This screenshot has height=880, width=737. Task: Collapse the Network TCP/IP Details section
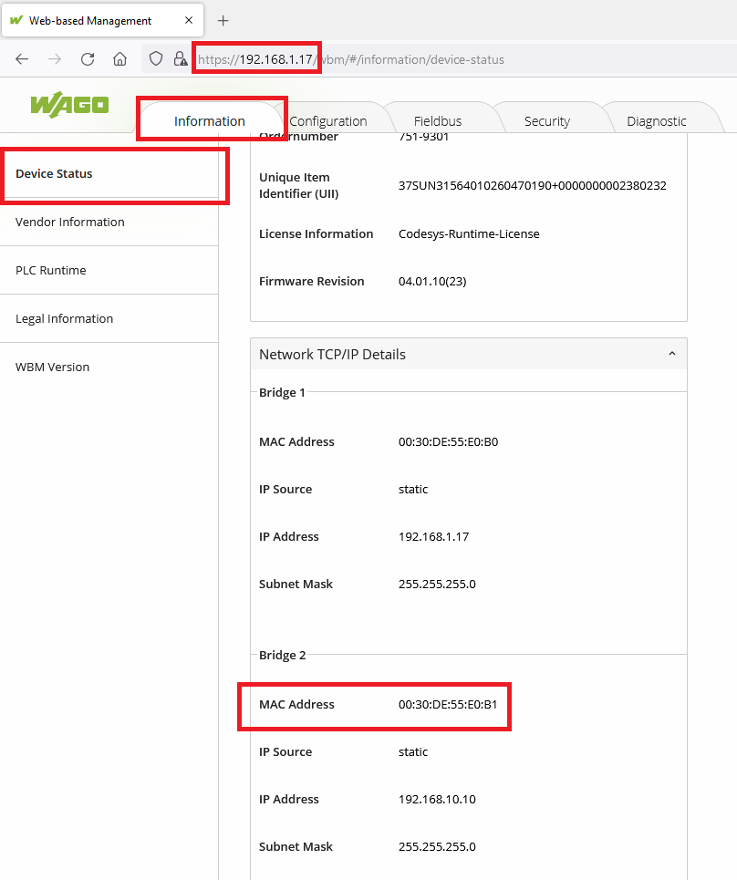point(671,354)
